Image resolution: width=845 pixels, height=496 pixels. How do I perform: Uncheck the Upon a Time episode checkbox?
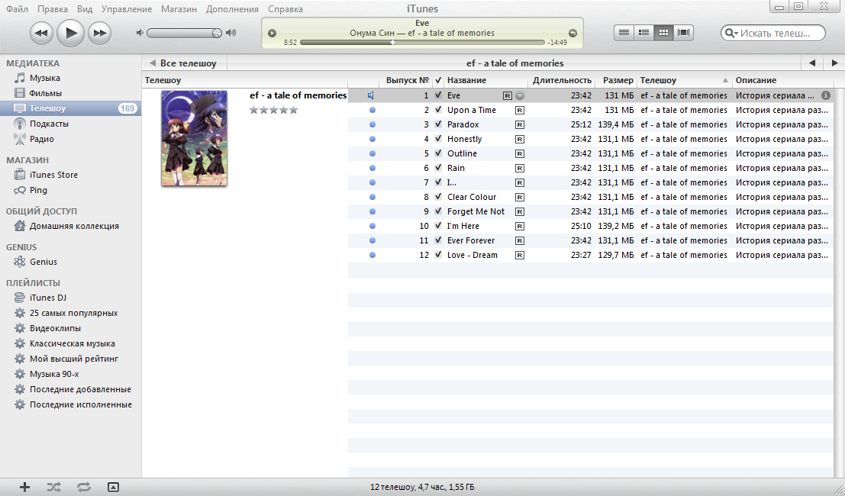pyautogui.click(x=438, y=110)
